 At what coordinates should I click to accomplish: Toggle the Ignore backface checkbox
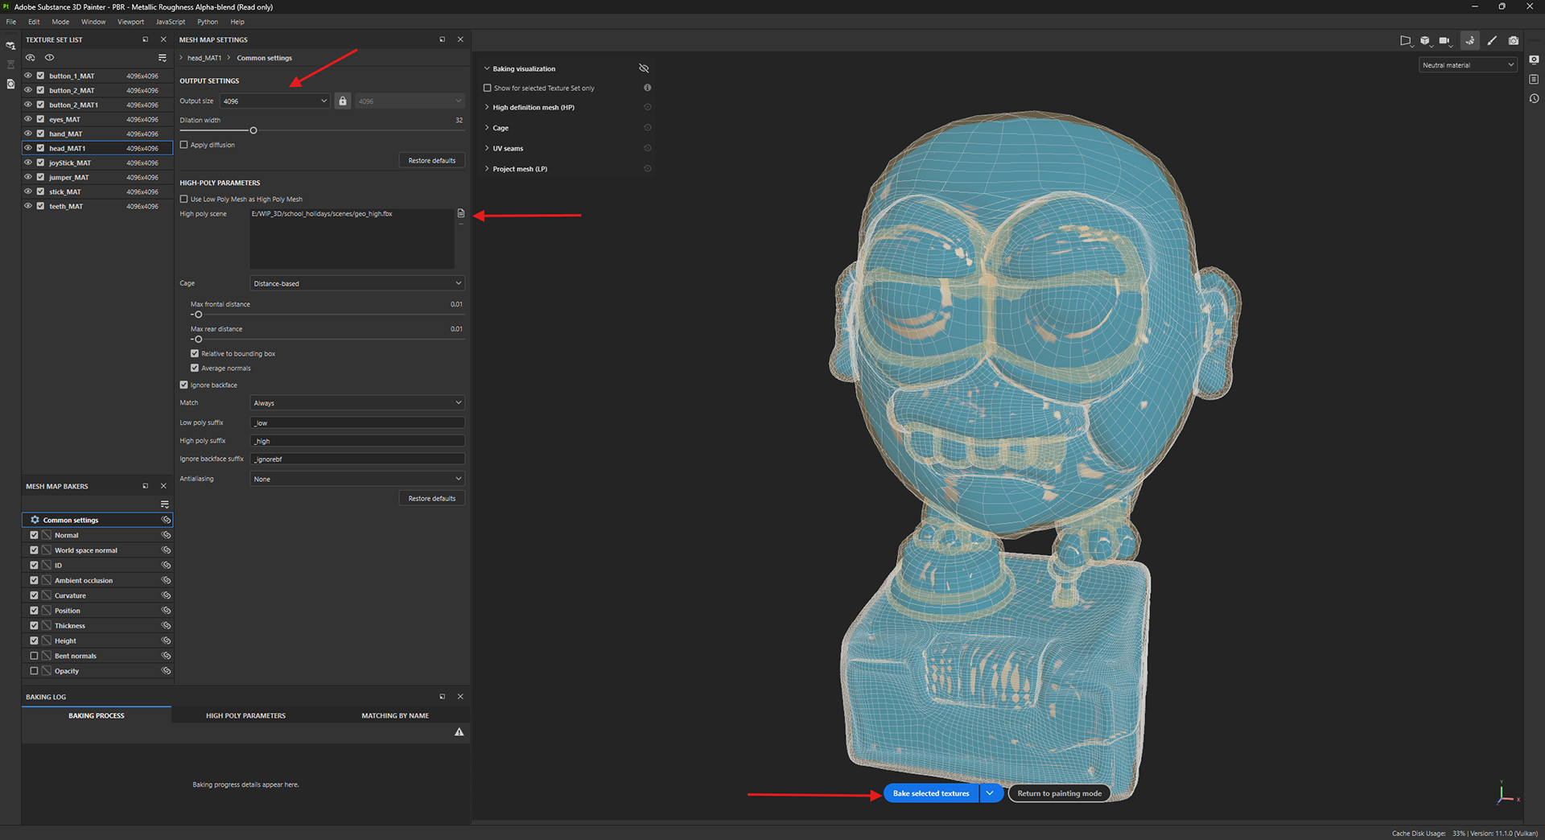[183, 385]
